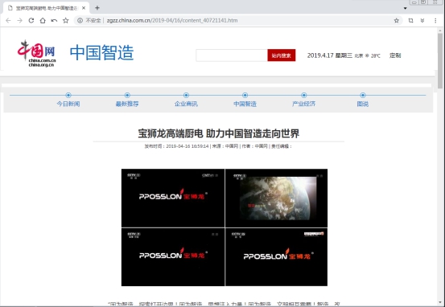Close the 宝狮龙高端厨电 tab
Image resolution: width=445 pixels, height=307 pixels.
click(84, 8)
